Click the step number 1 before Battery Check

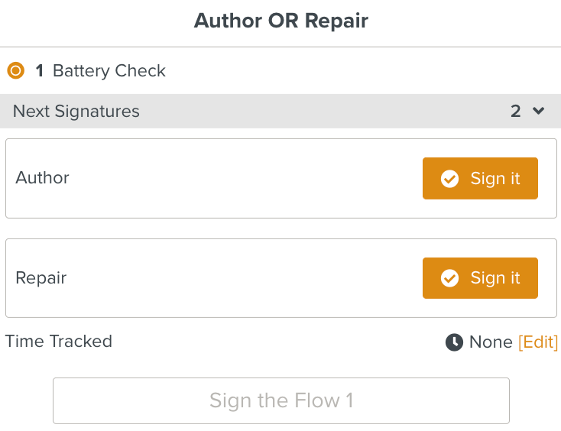tap(40, 71)
